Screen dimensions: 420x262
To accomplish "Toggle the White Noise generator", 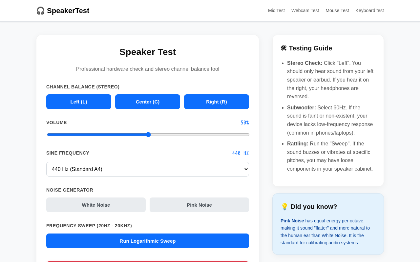I will tap(96, 205).
